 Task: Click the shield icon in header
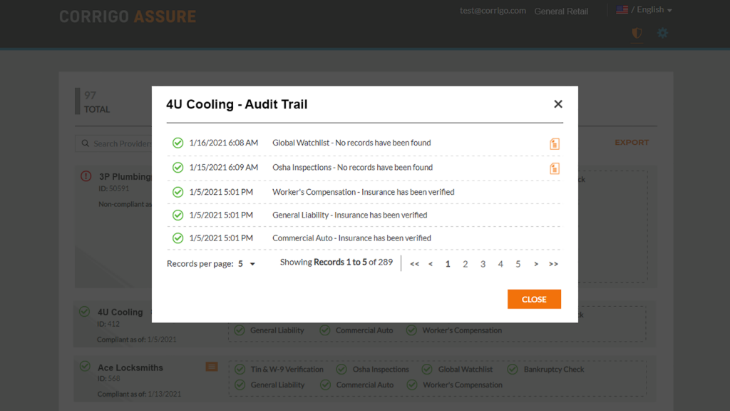(637, 33)
